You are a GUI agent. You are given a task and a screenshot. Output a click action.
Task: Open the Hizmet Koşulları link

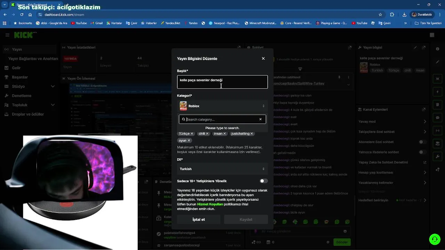[x=210, y=204]
